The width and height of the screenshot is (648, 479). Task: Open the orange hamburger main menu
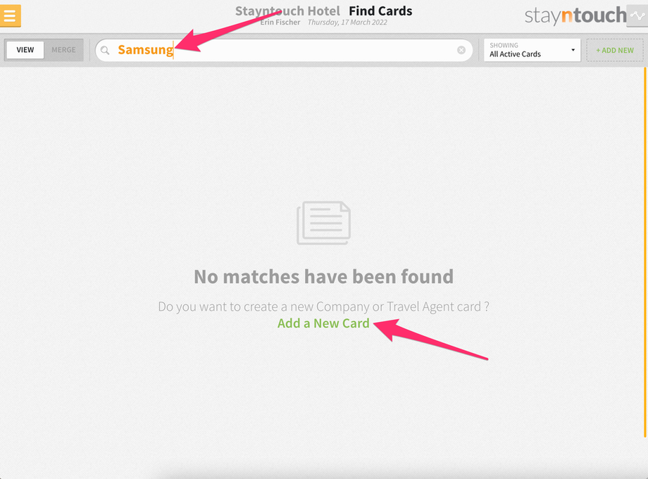tap(10, 15)
